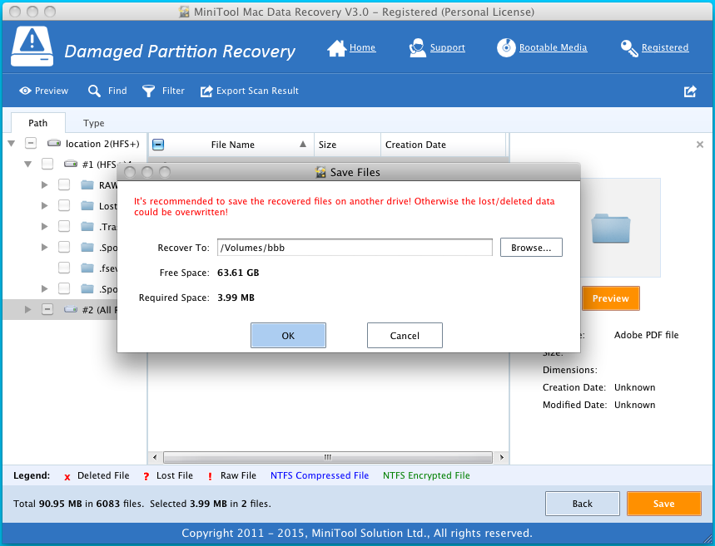Click the Export Scan Result icon
Screen dimensions: 715x546
[x=206, y=91]
